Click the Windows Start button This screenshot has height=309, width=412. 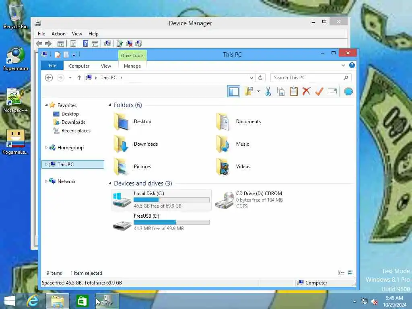pyautogui.click(x=10, y=301)
